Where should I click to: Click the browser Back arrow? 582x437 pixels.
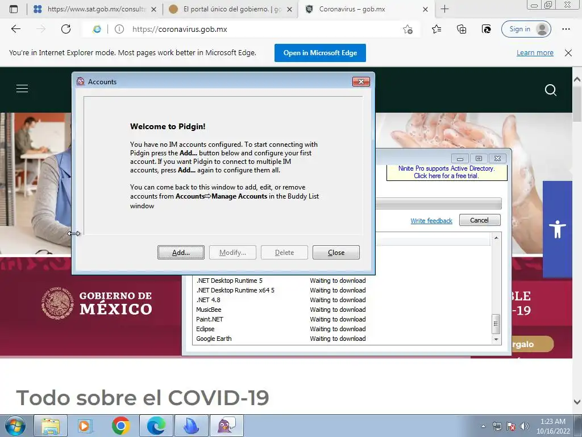tap(15, 29)
